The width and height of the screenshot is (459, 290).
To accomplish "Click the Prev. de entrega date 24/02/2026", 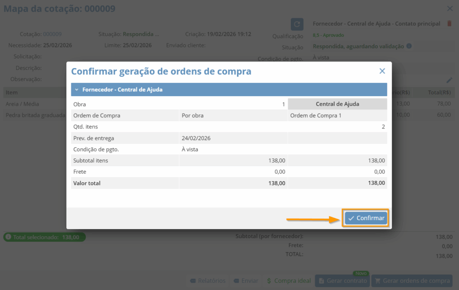I will pyautogui.click(x=196, y=138).
